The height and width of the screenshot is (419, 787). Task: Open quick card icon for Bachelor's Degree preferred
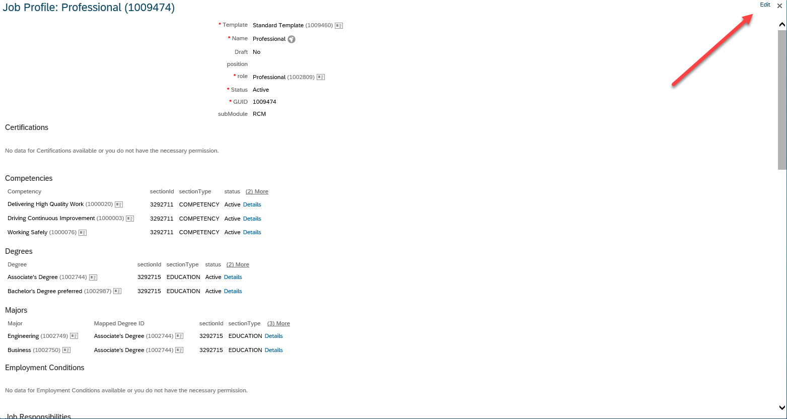pyautogui.click(x=117, y=291)
